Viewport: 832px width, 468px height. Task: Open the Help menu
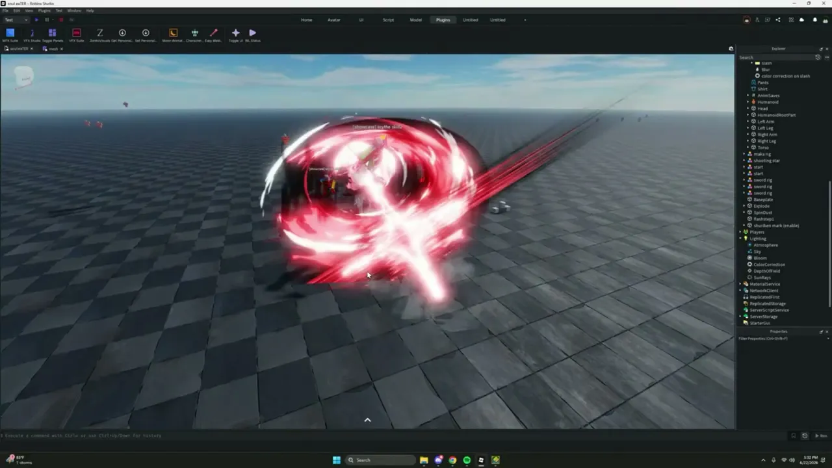pyautogui.click(x=90, y=10)
